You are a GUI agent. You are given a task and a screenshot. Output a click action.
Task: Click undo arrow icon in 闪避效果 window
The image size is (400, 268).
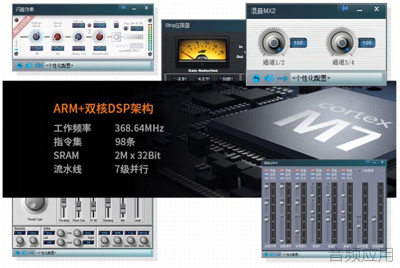[19, 65]
